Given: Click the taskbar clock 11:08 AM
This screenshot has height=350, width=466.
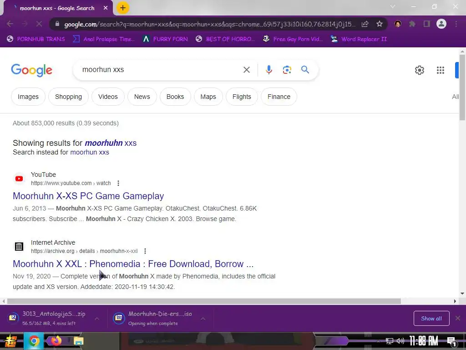Looking at the screenshot, I should pos(424,341).
